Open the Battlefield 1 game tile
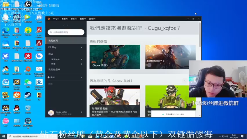This screenshot has width=247, height=139. tap(170, 57)
